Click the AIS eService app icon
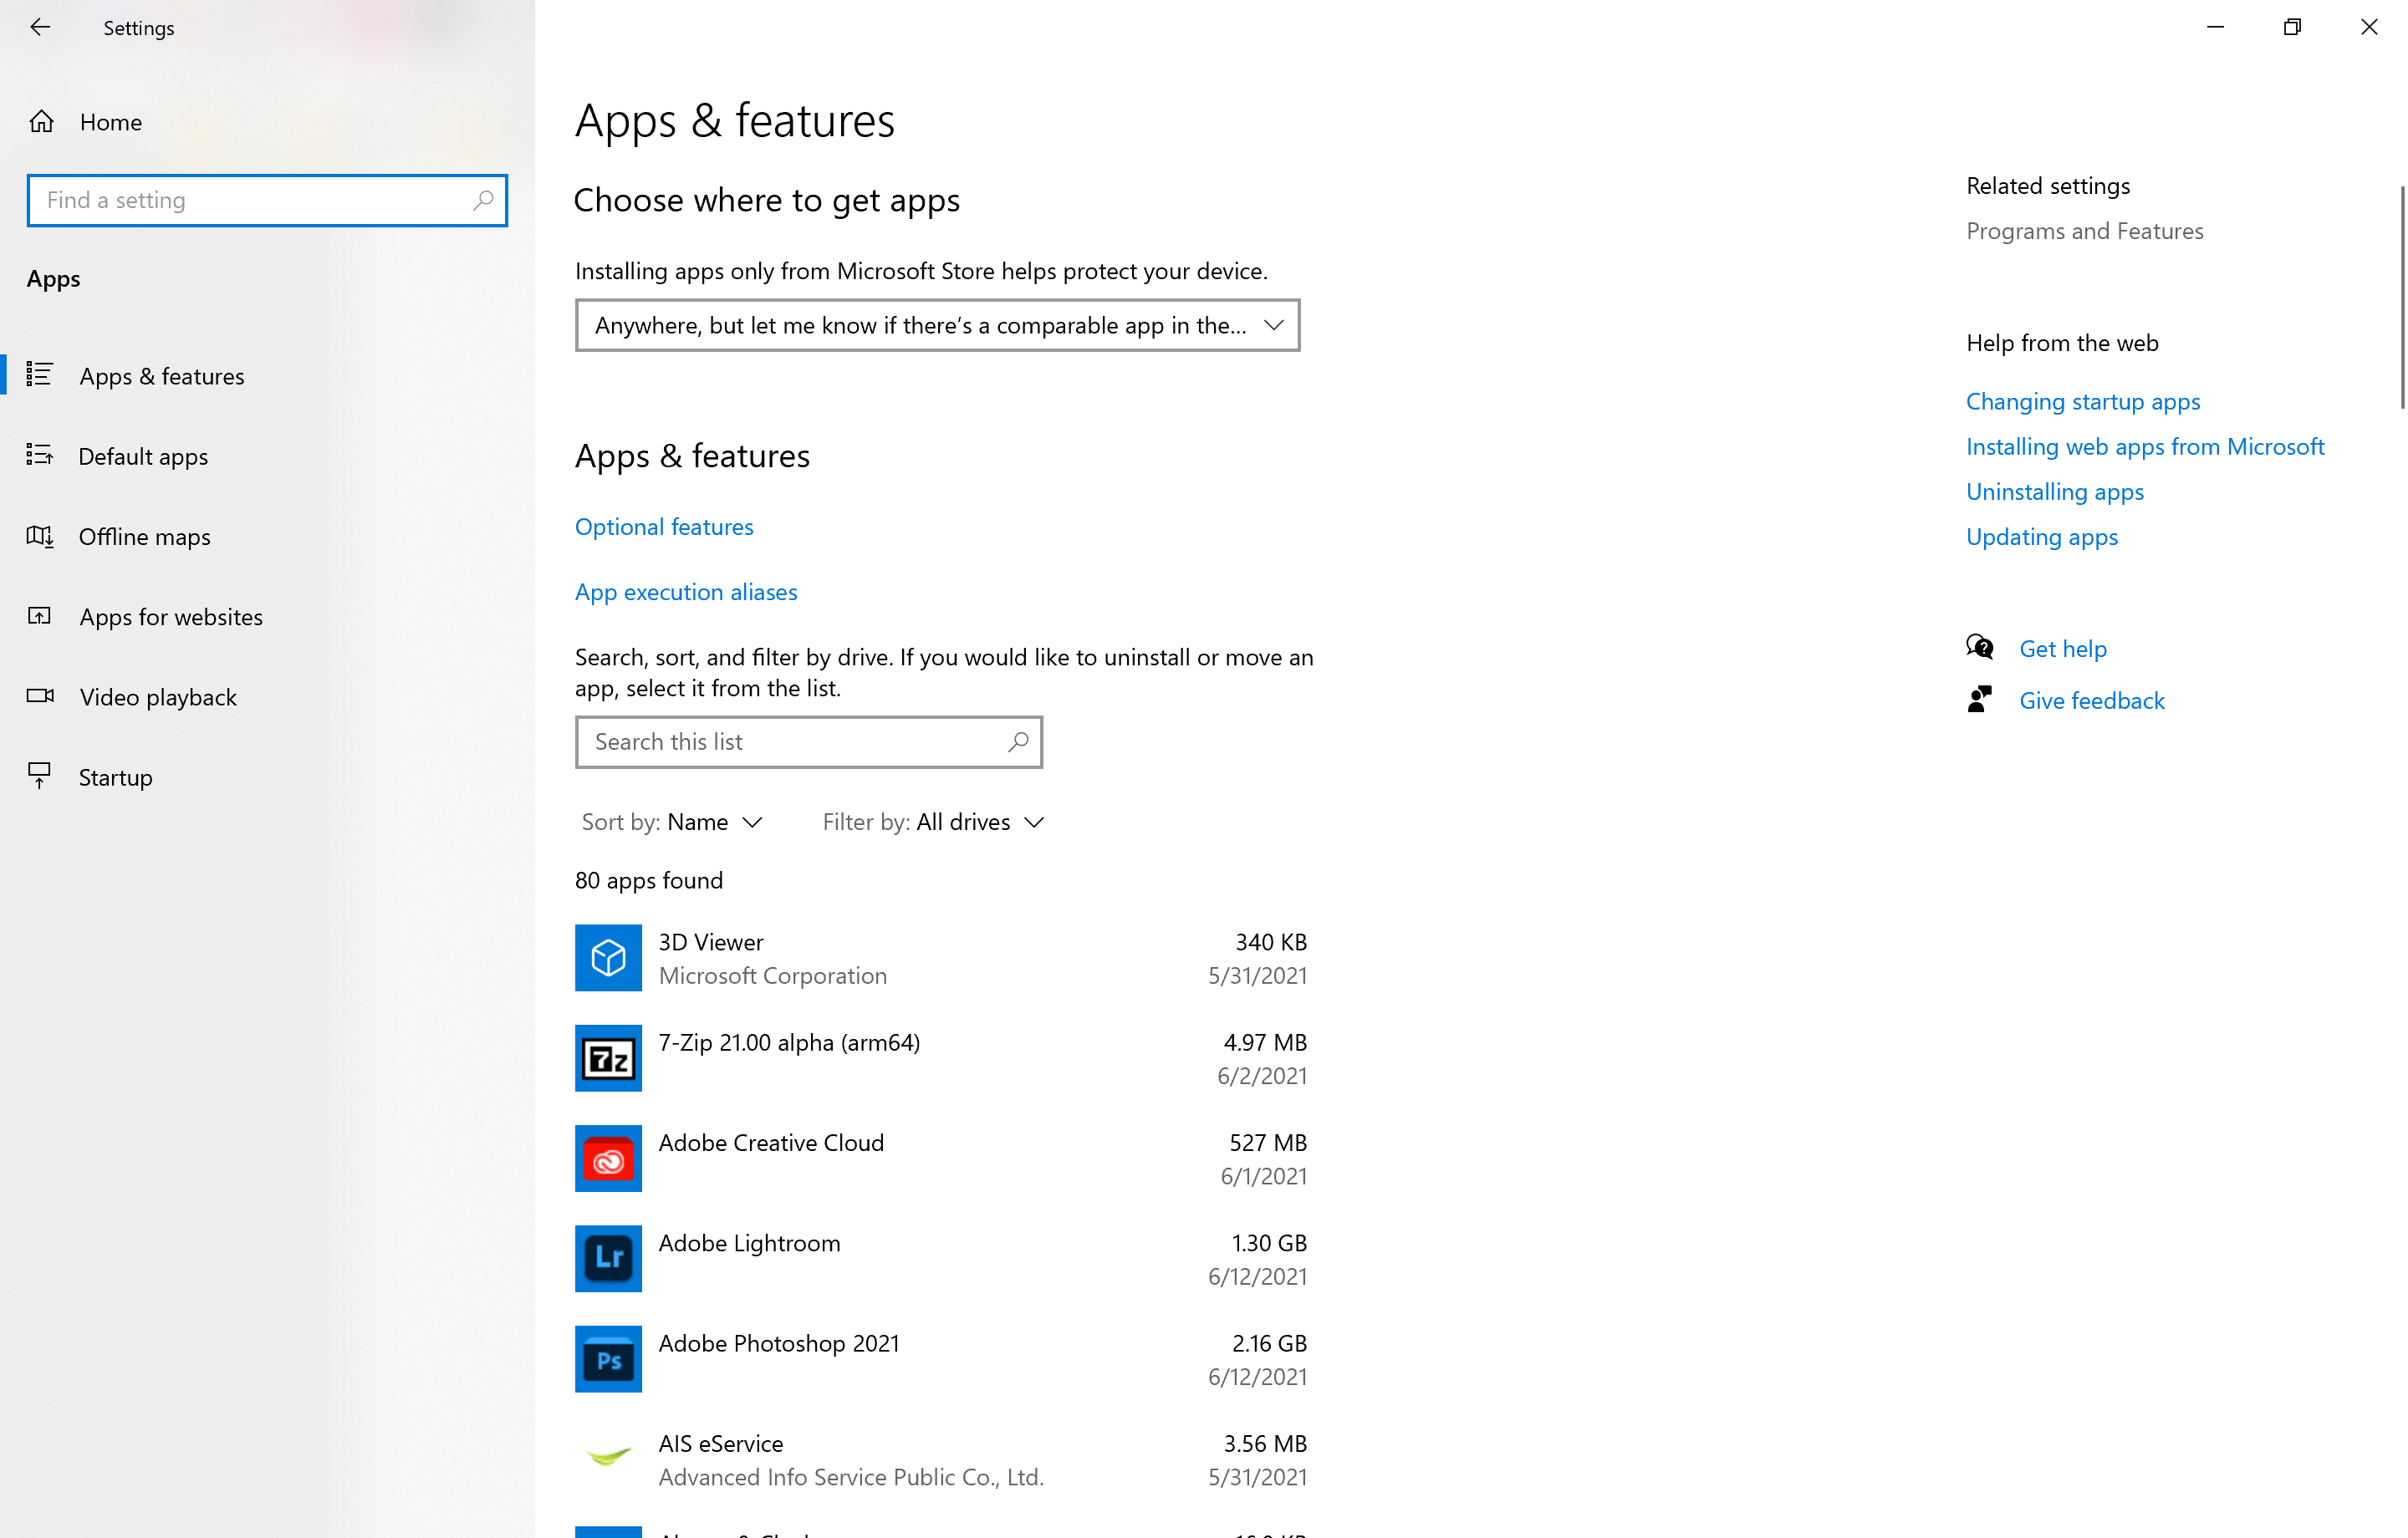Screen dimensions: 2408x1538 [608, 1459]
